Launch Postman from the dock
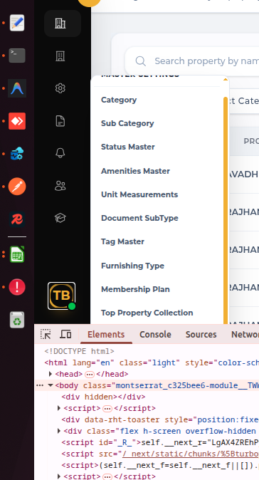This screenshot has height=480, width=259. tap(17, 187)
